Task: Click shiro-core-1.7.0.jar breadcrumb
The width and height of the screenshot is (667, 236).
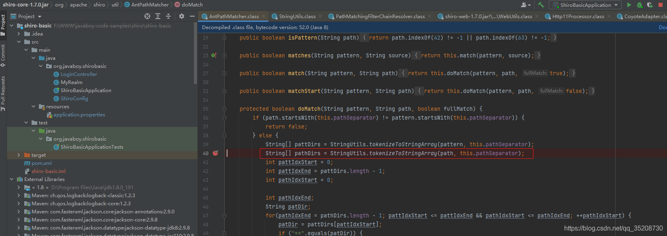Action: (26, 5)
